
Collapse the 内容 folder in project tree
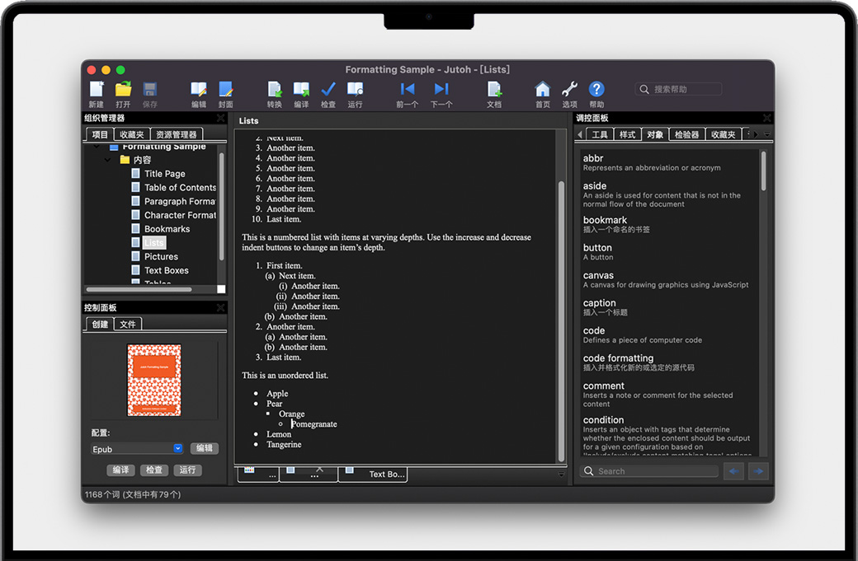point(108,160)
